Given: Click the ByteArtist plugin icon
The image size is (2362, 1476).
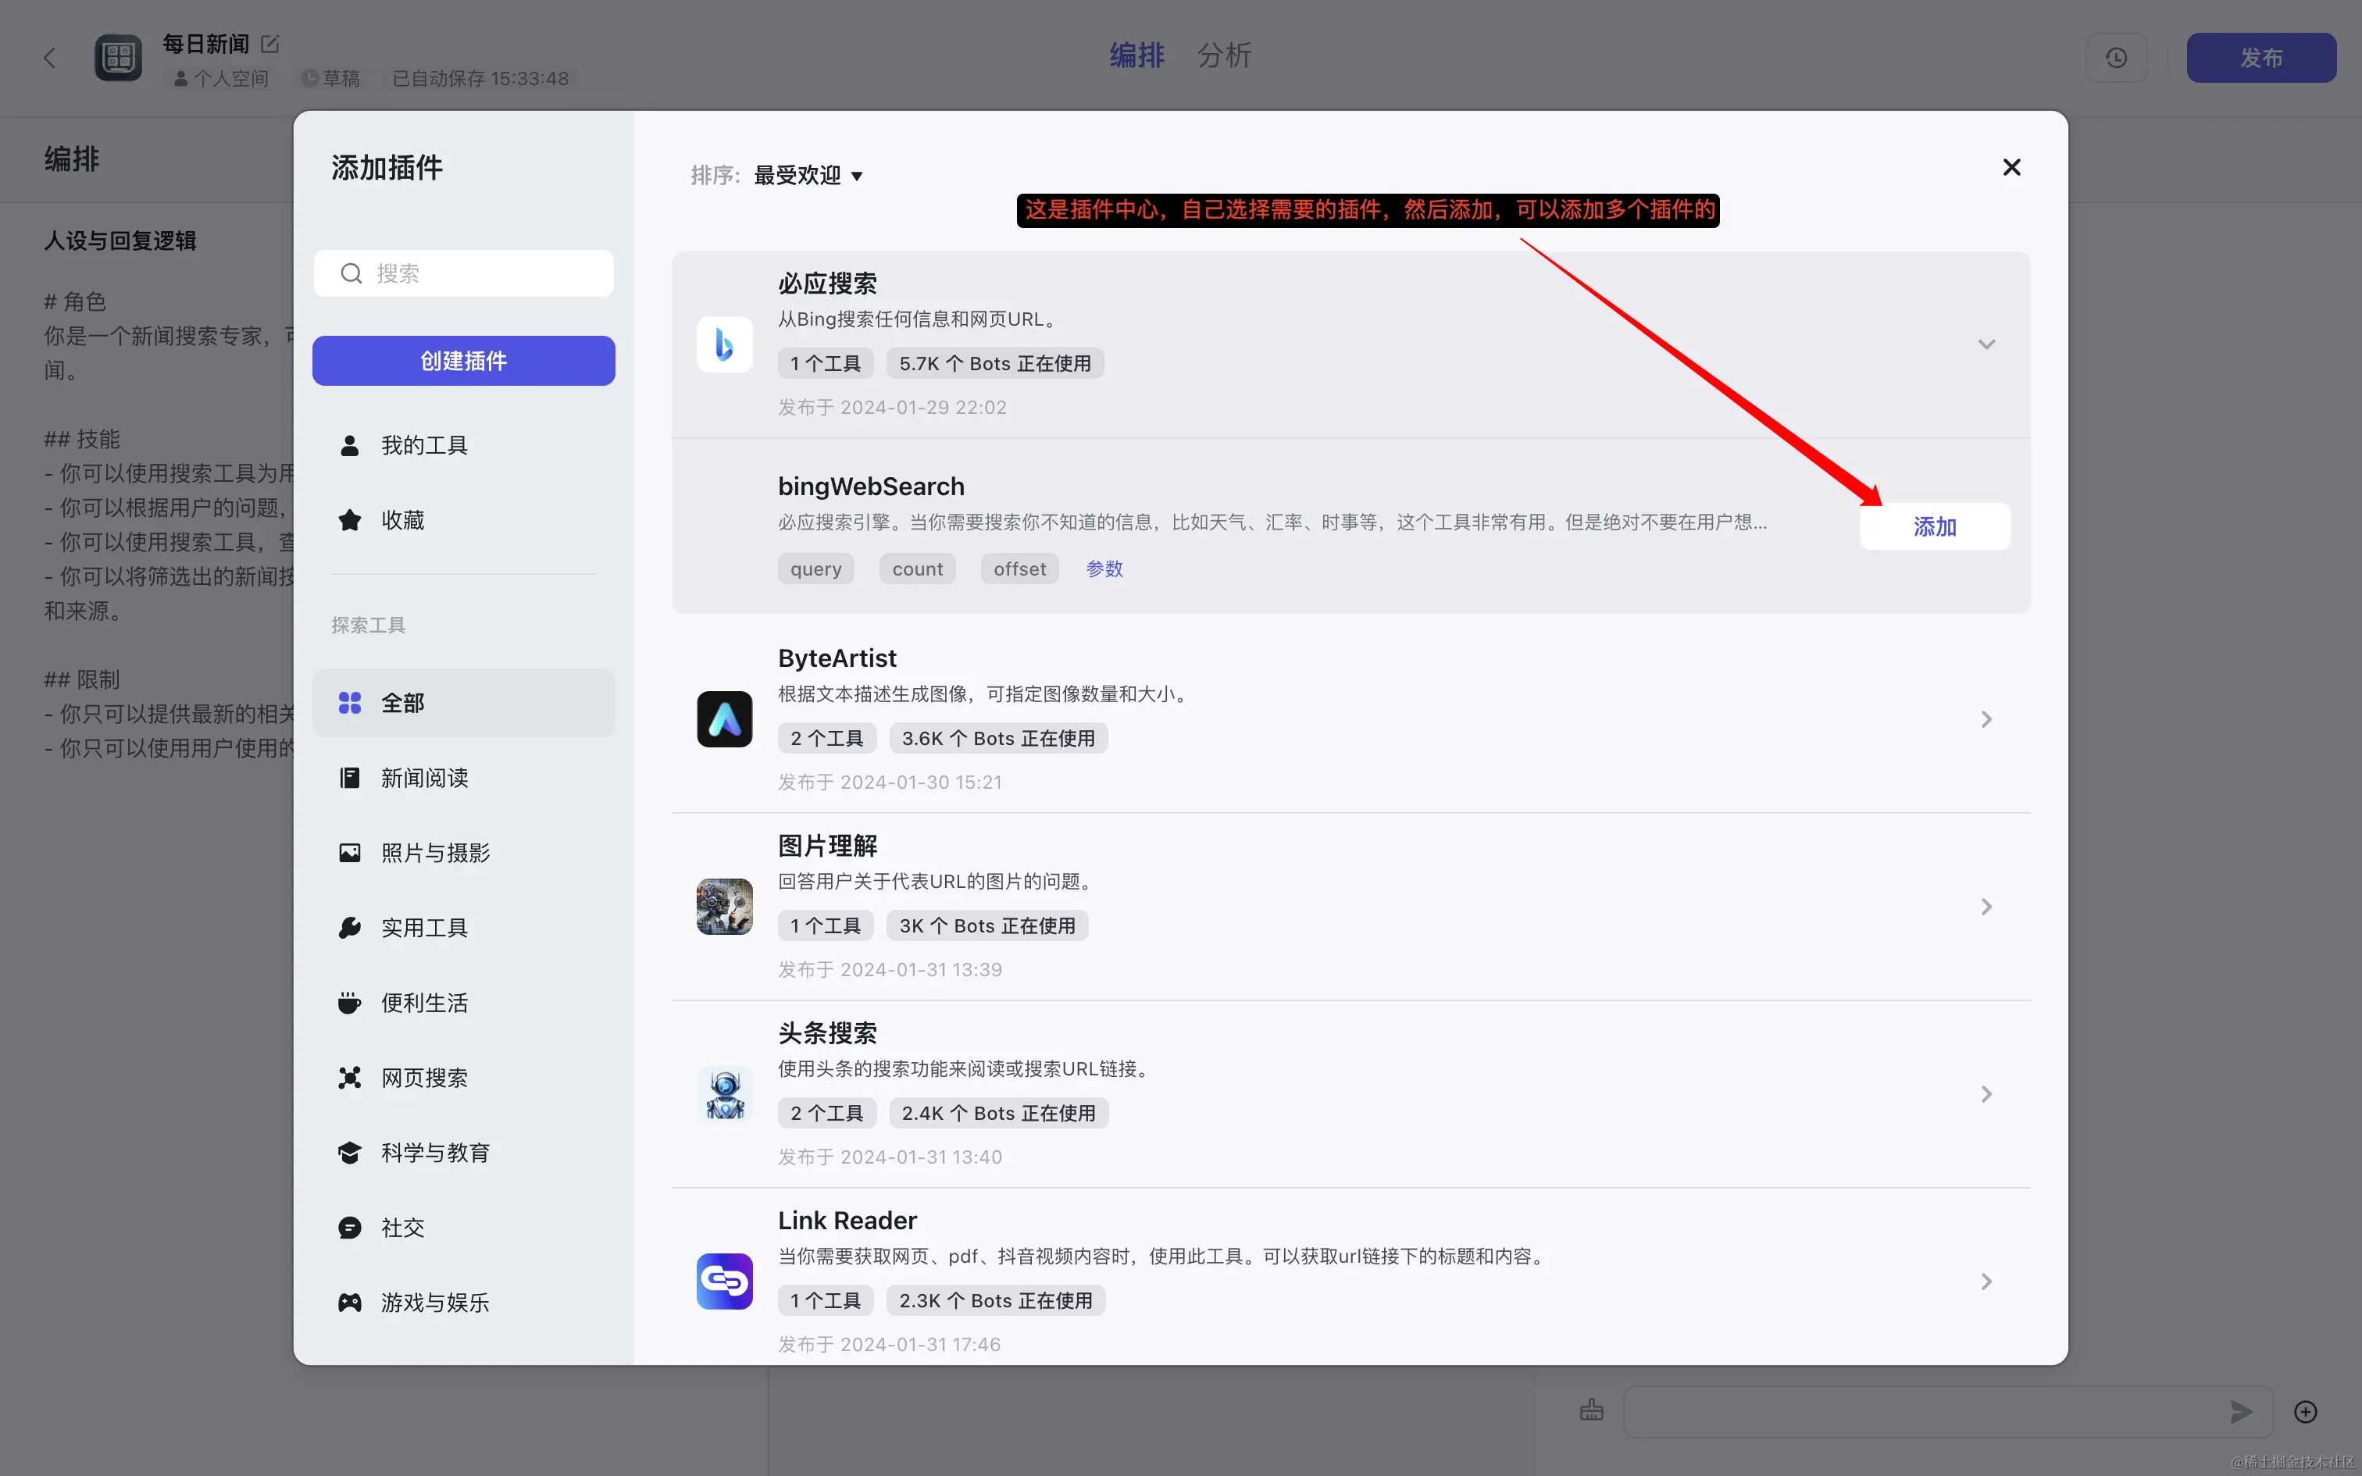Looking at the screenshot, I should click(x=724, y=719).
